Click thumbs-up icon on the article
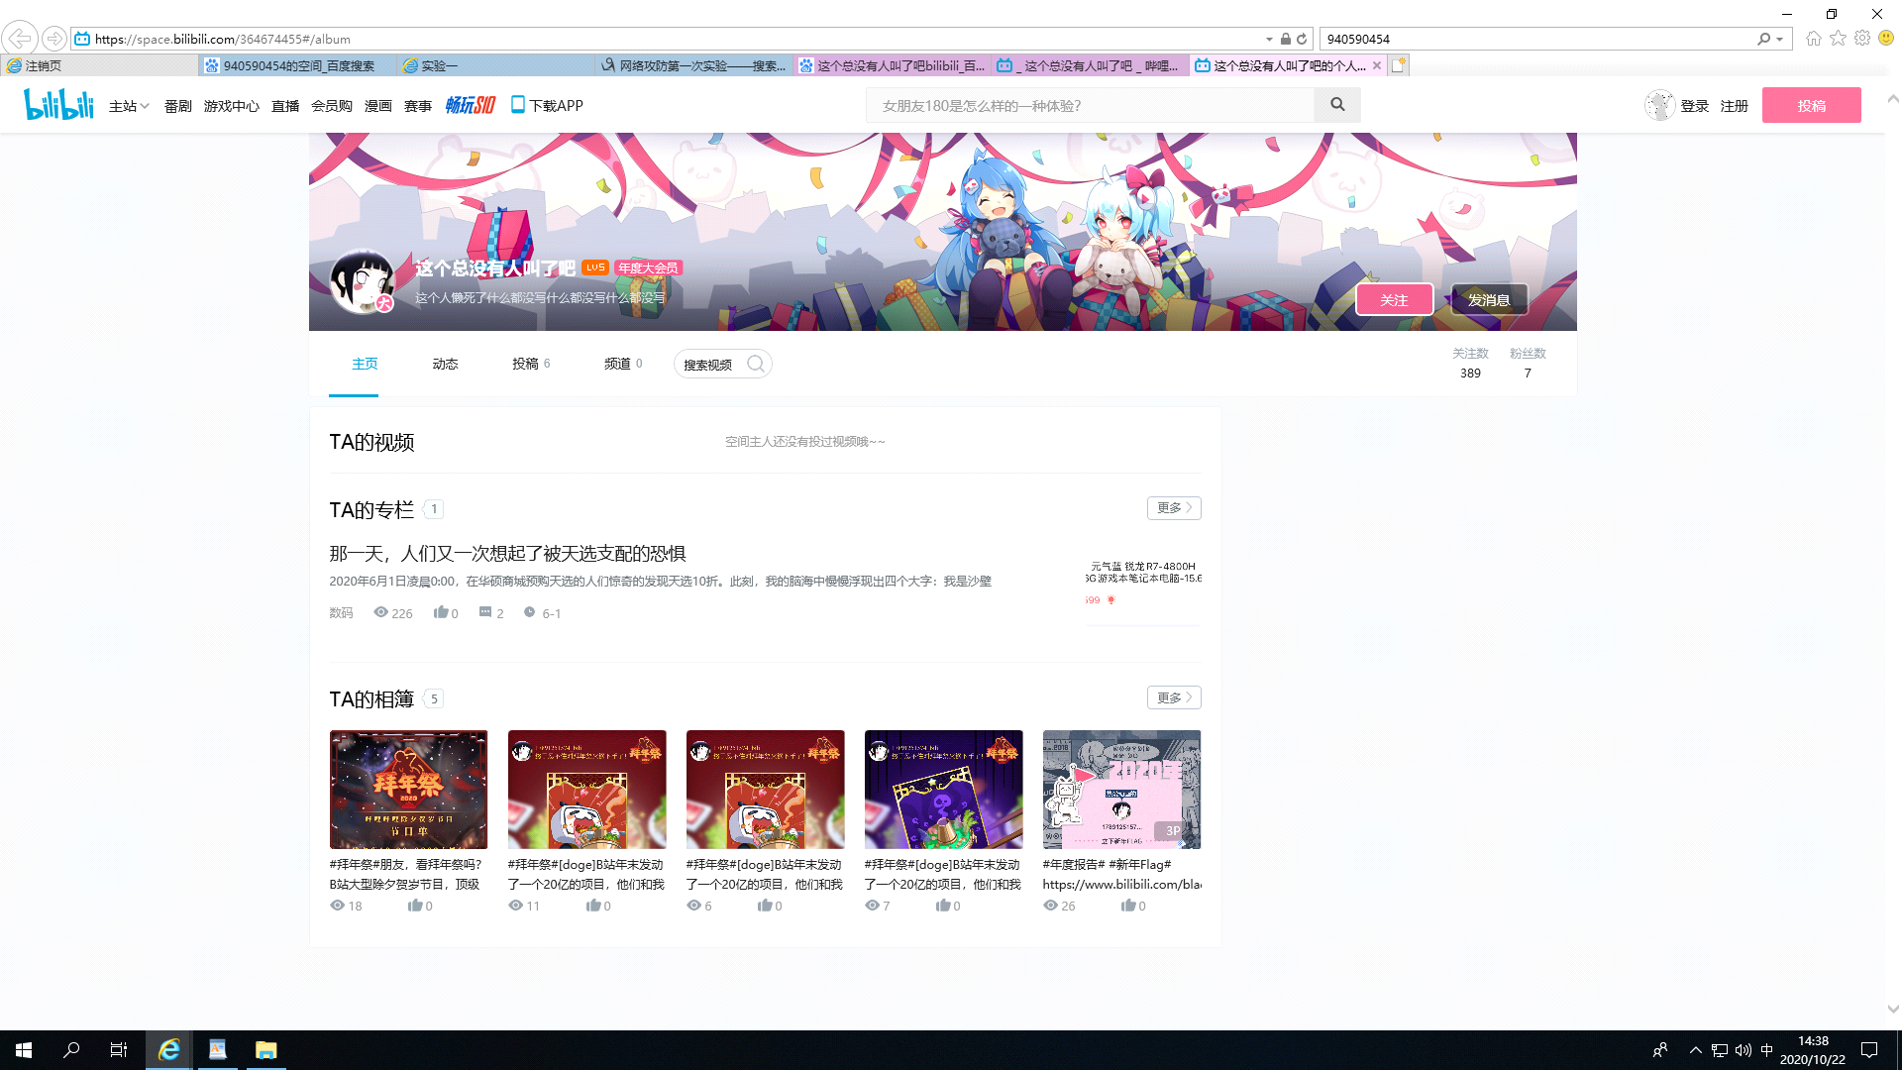Viewport: 1902px width, 1070px height. pyautogui.click(x=440, y=612)
